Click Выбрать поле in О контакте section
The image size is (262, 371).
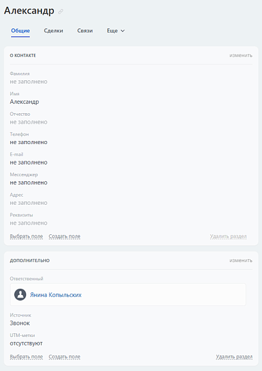(x=26, y=236)
